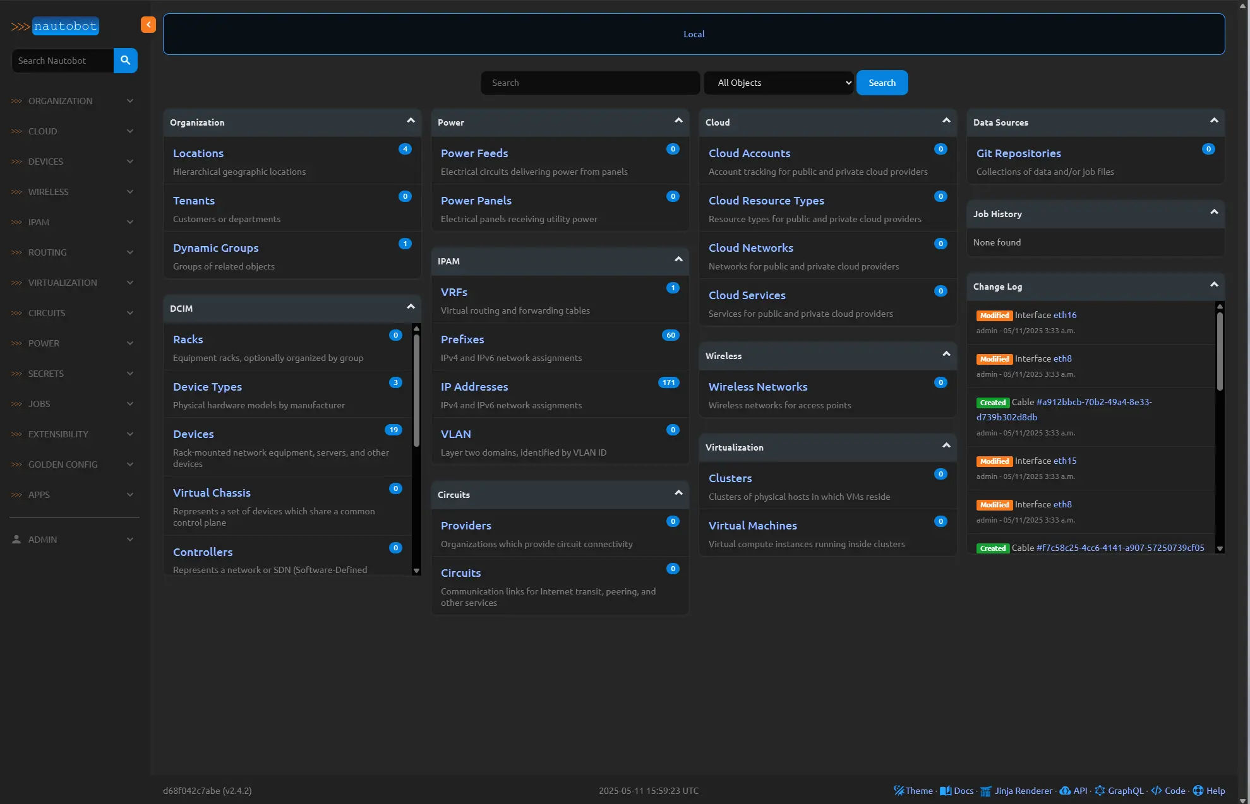Open the All Objects dropdown

point(779,83)
